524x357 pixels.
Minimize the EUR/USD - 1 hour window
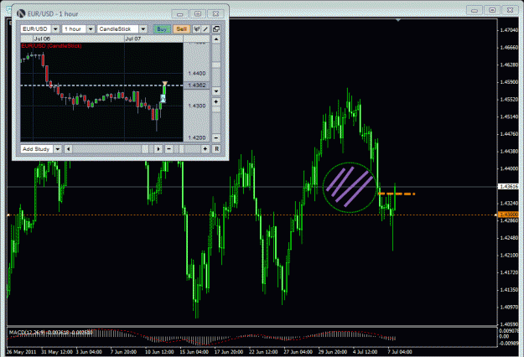coord(179,13)
